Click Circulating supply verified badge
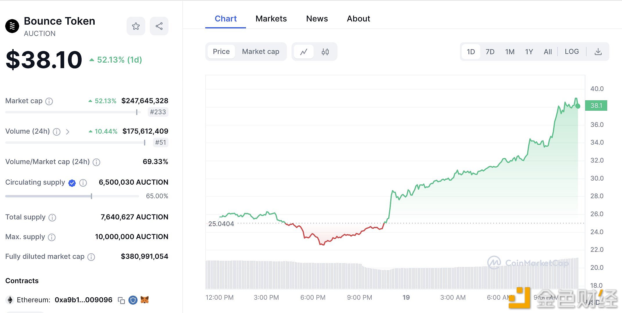622x313 pixels. point(72,183)
